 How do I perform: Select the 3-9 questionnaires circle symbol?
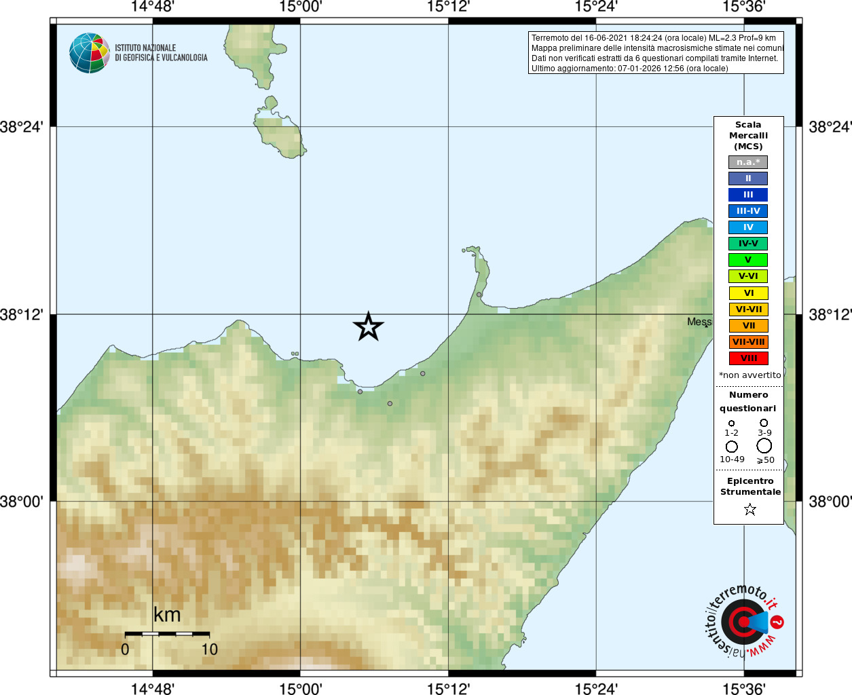point(764,423)
